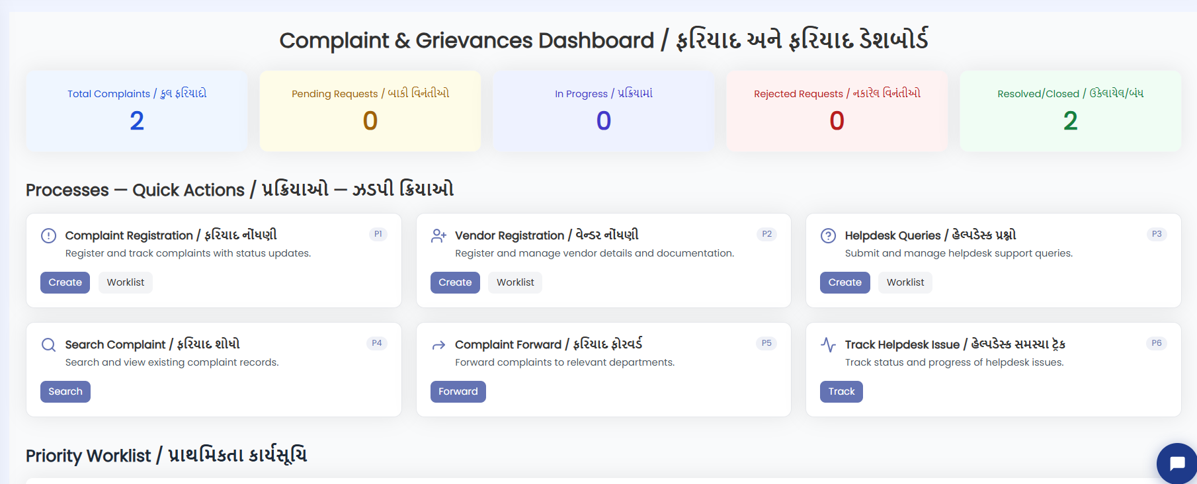This screenshot has width=1197, height=484.
Task: Click the P5 badge on Complaint Forward
Action: click(766, 343)
